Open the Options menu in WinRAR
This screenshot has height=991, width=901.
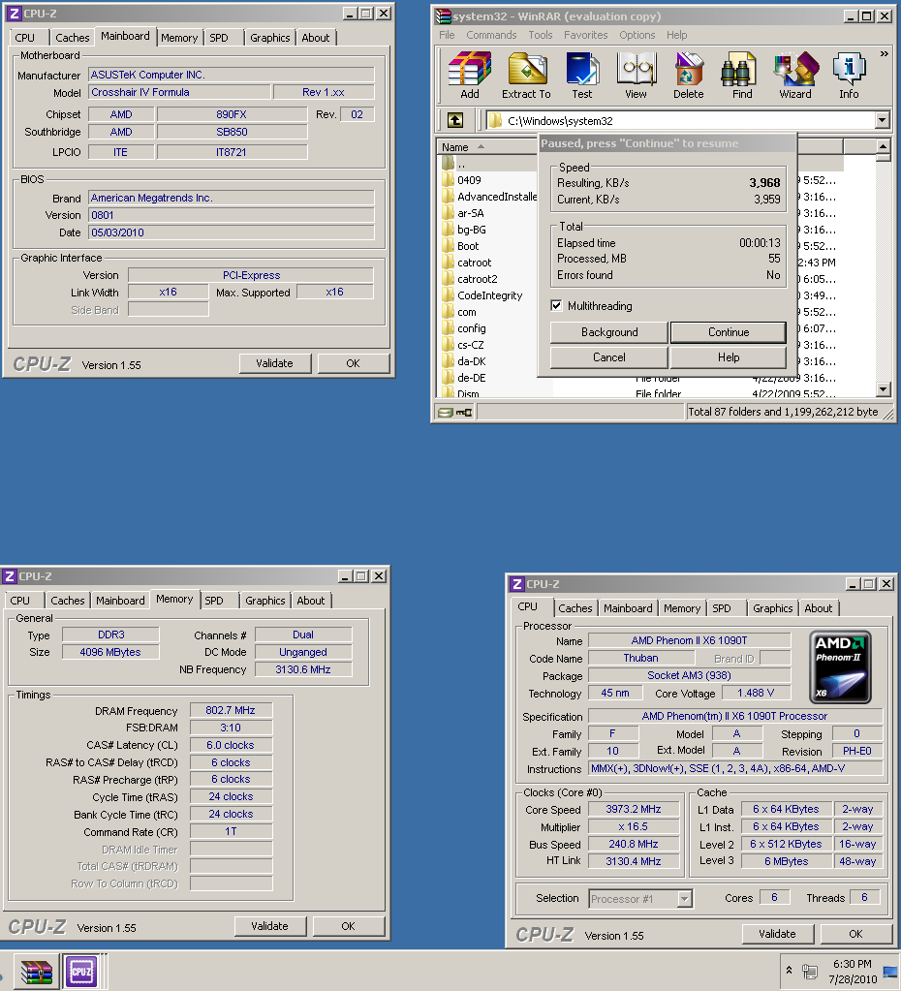637,35
